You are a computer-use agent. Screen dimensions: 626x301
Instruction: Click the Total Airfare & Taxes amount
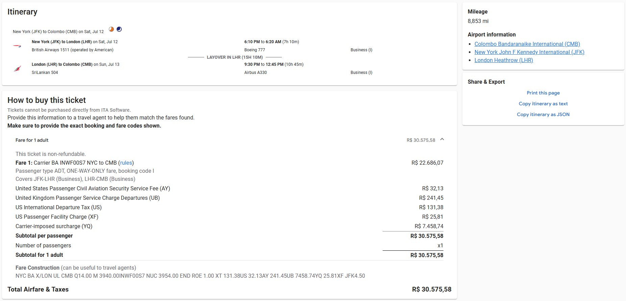pos(431,289)
